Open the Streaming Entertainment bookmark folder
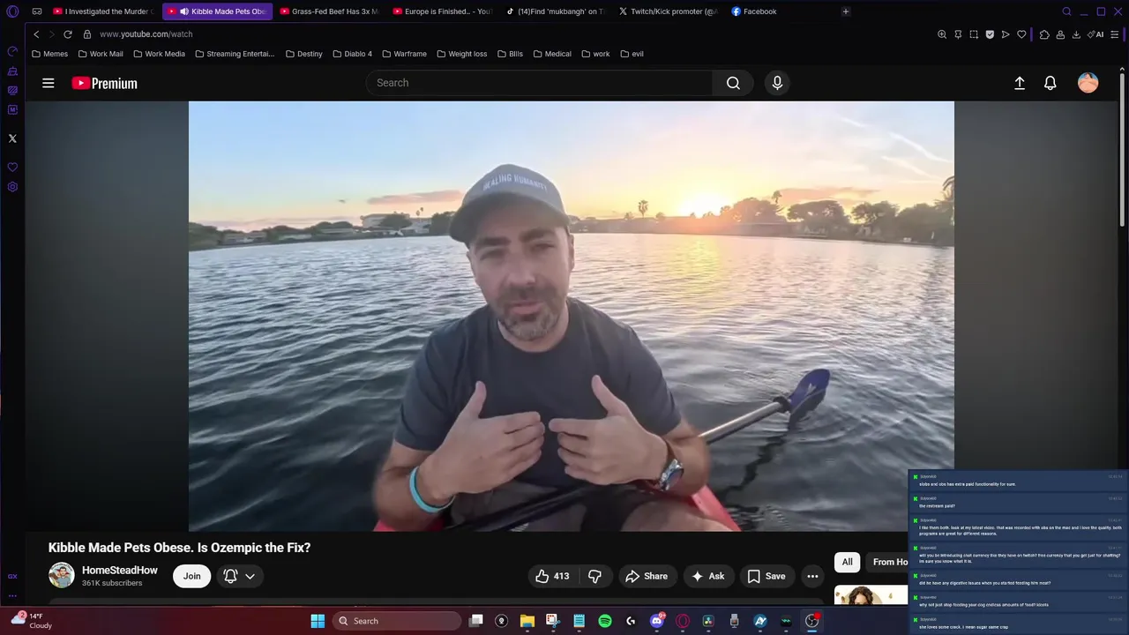 [x=235, y=54]
